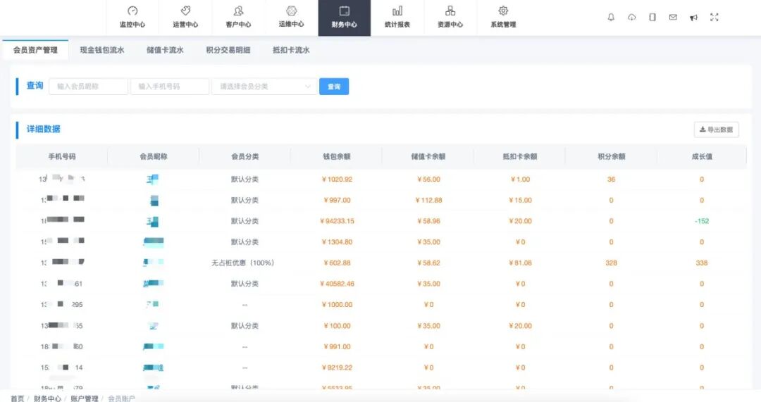
Task: Click wallet balance ¥1304.80
Action: coord(337,242)
